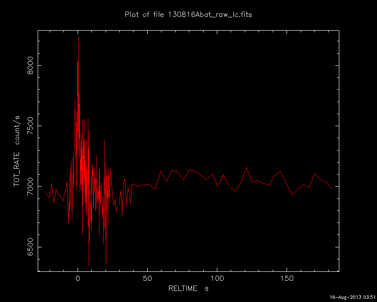Click the x-axis tick label '150'
Screen dimensions: 377x302
tap(287, 278)
